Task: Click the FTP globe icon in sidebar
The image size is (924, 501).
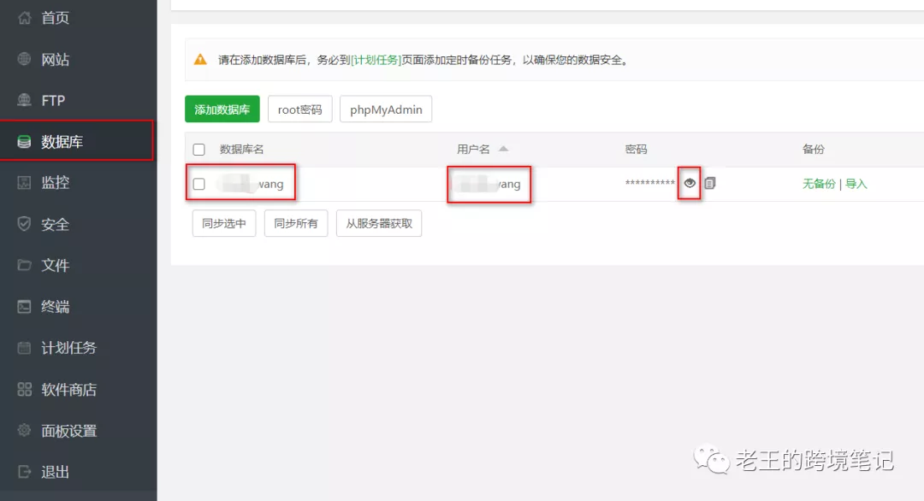Action: [x=24, y=100]
